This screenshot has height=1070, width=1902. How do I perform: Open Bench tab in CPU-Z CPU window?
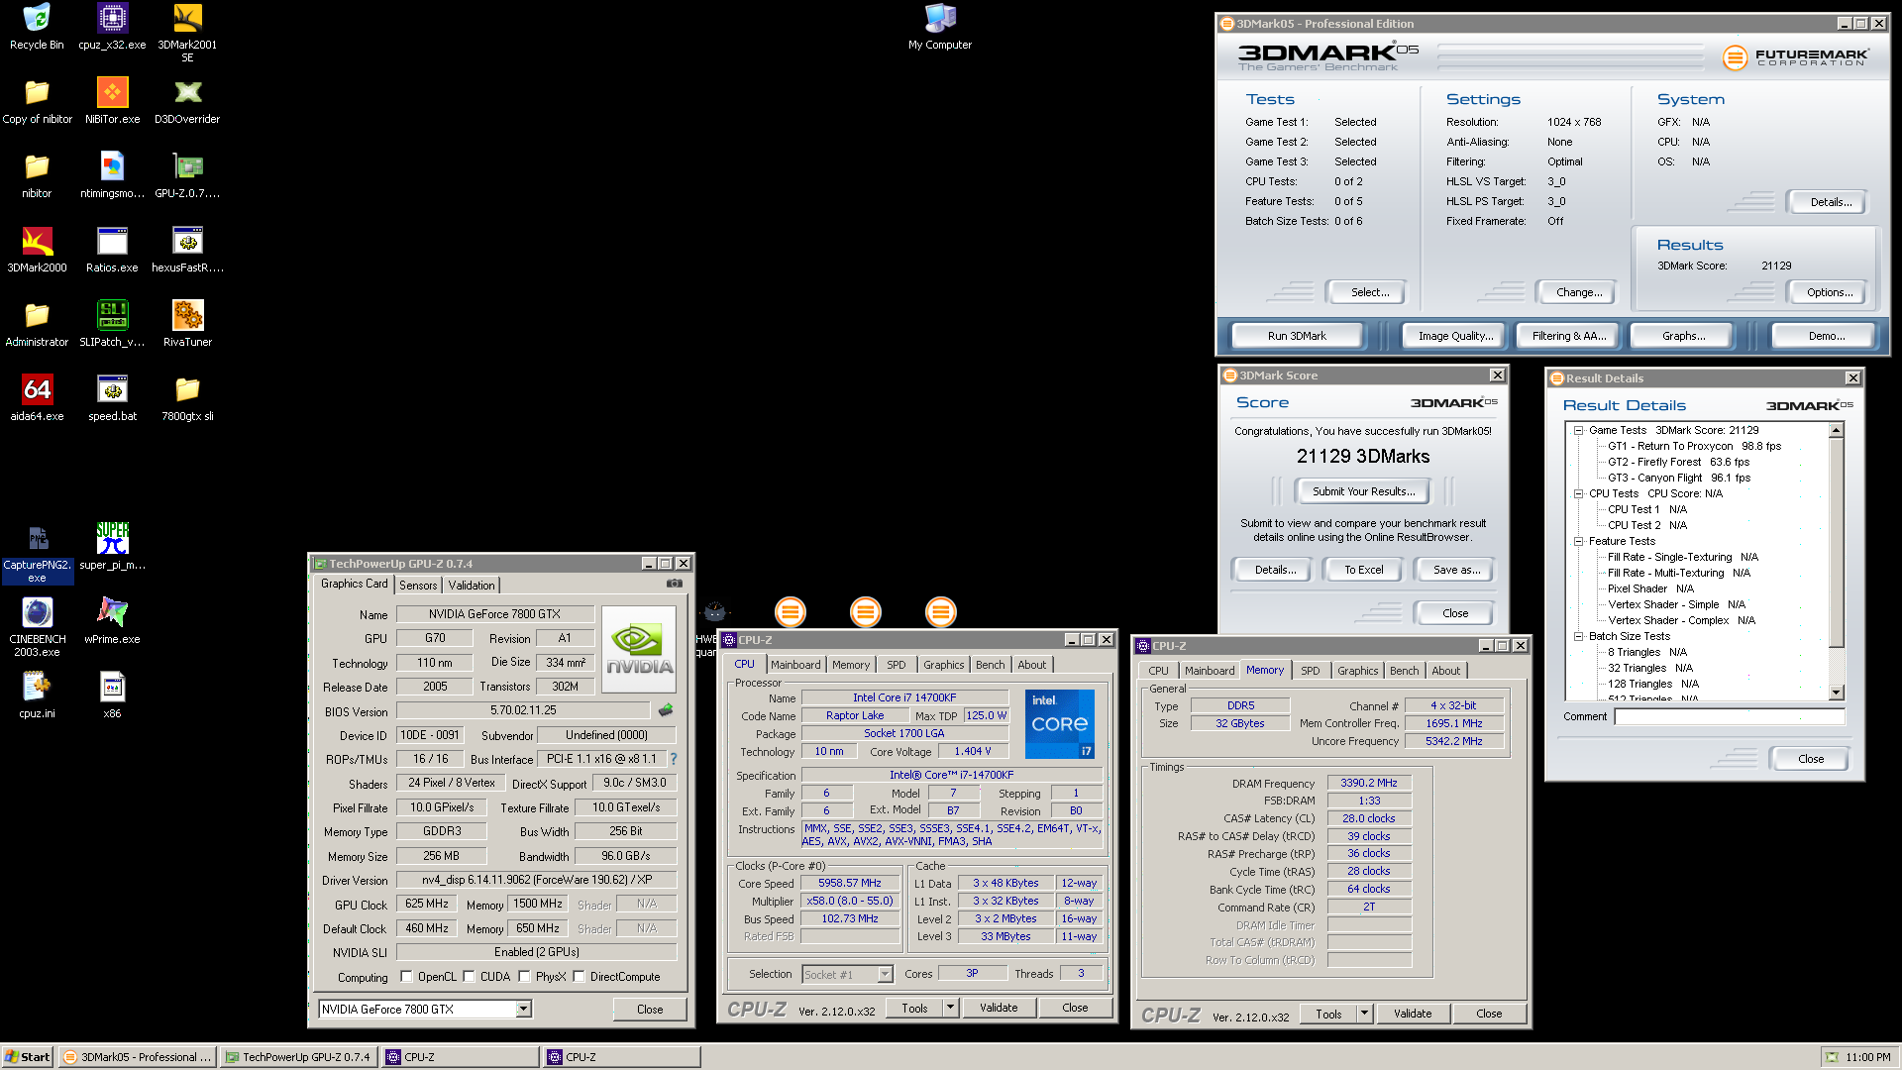click(990, 665)
